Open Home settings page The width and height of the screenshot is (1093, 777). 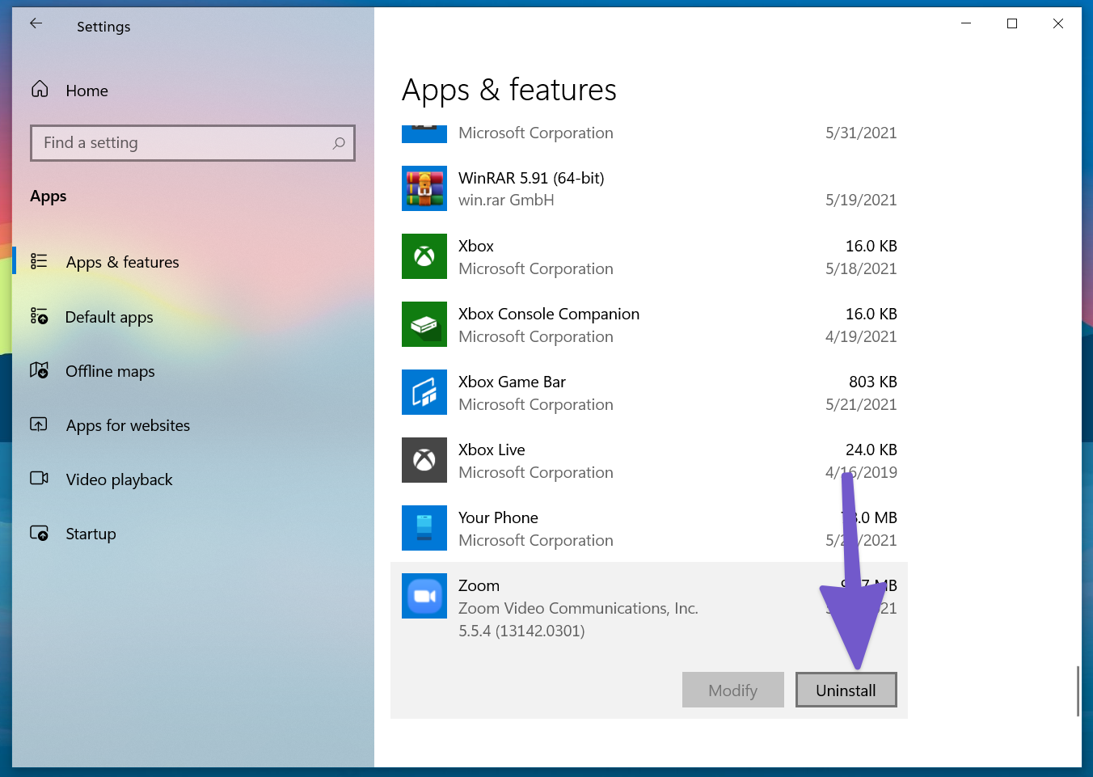[x=87, y=91]
